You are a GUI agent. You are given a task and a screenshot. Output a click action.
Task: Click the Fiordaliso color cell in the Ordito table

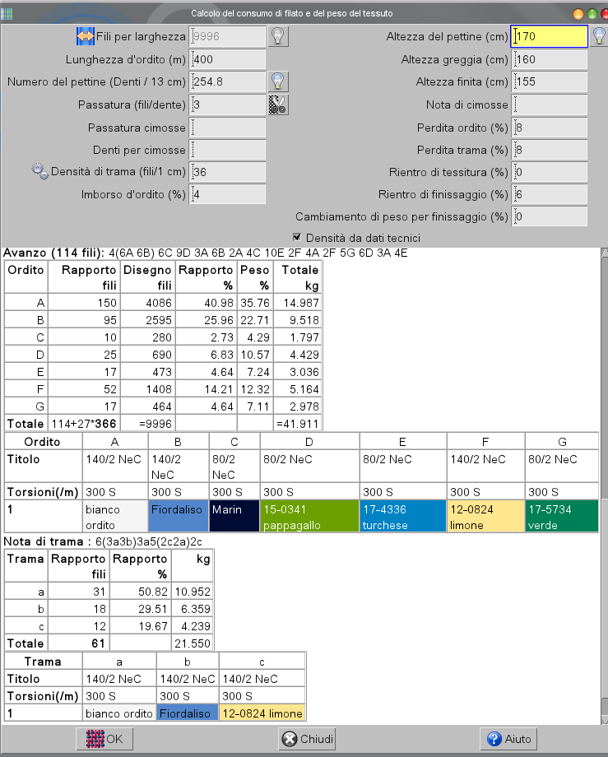tap(179, 517)
